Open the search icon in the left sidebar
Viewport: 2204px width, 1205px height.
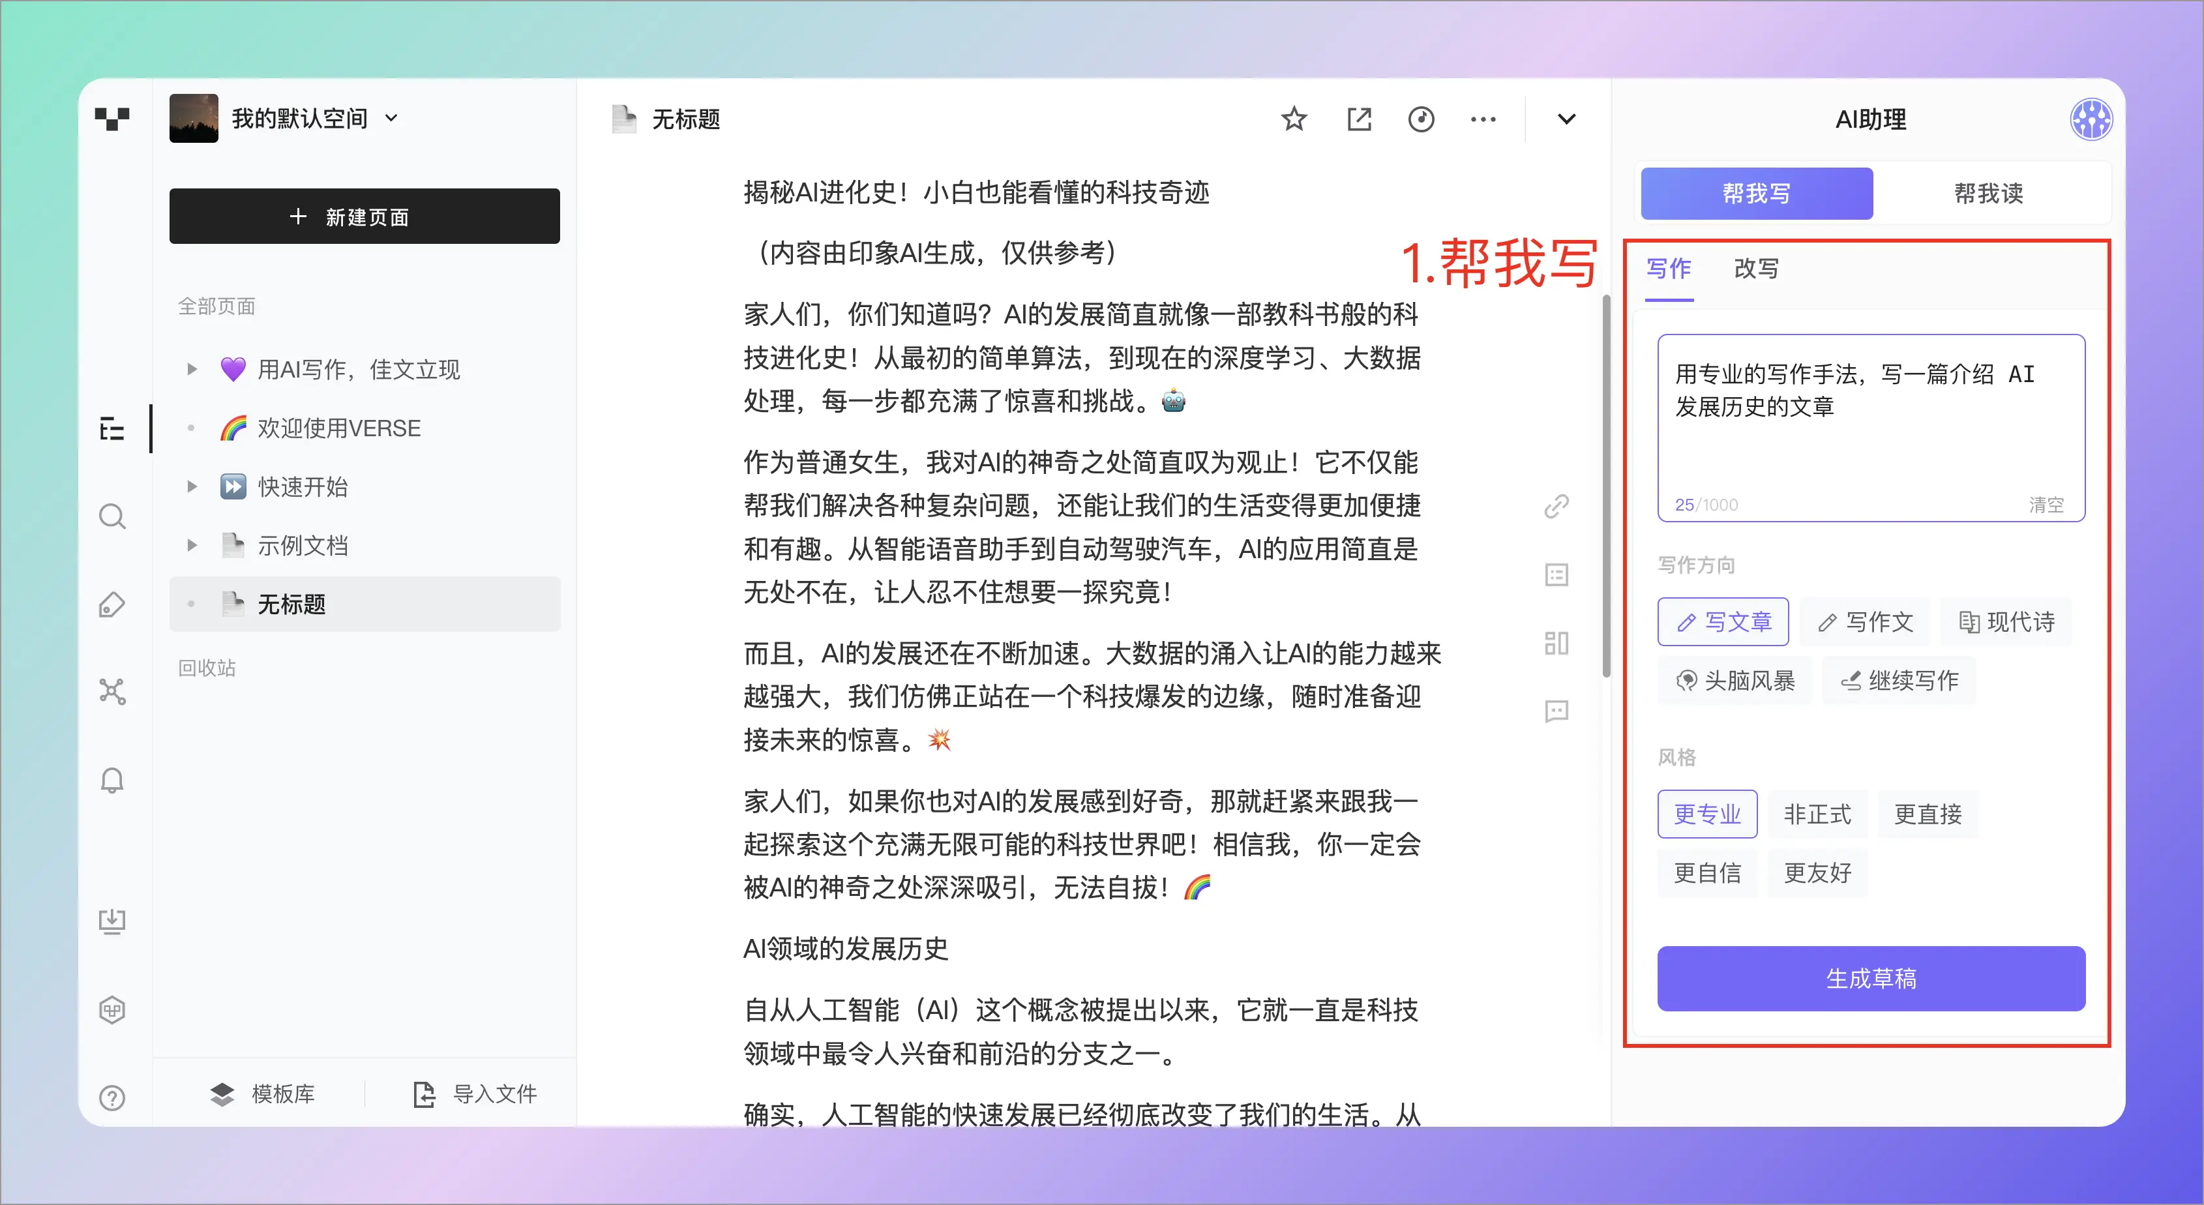tap(112, 516)
